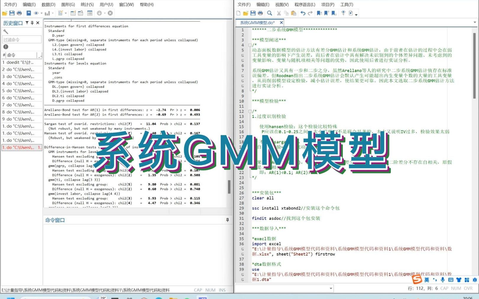Viewport: 479px width, 299px height.
Task: Close the 系统GMM模型.do* tab
Action: click(281, 22)
